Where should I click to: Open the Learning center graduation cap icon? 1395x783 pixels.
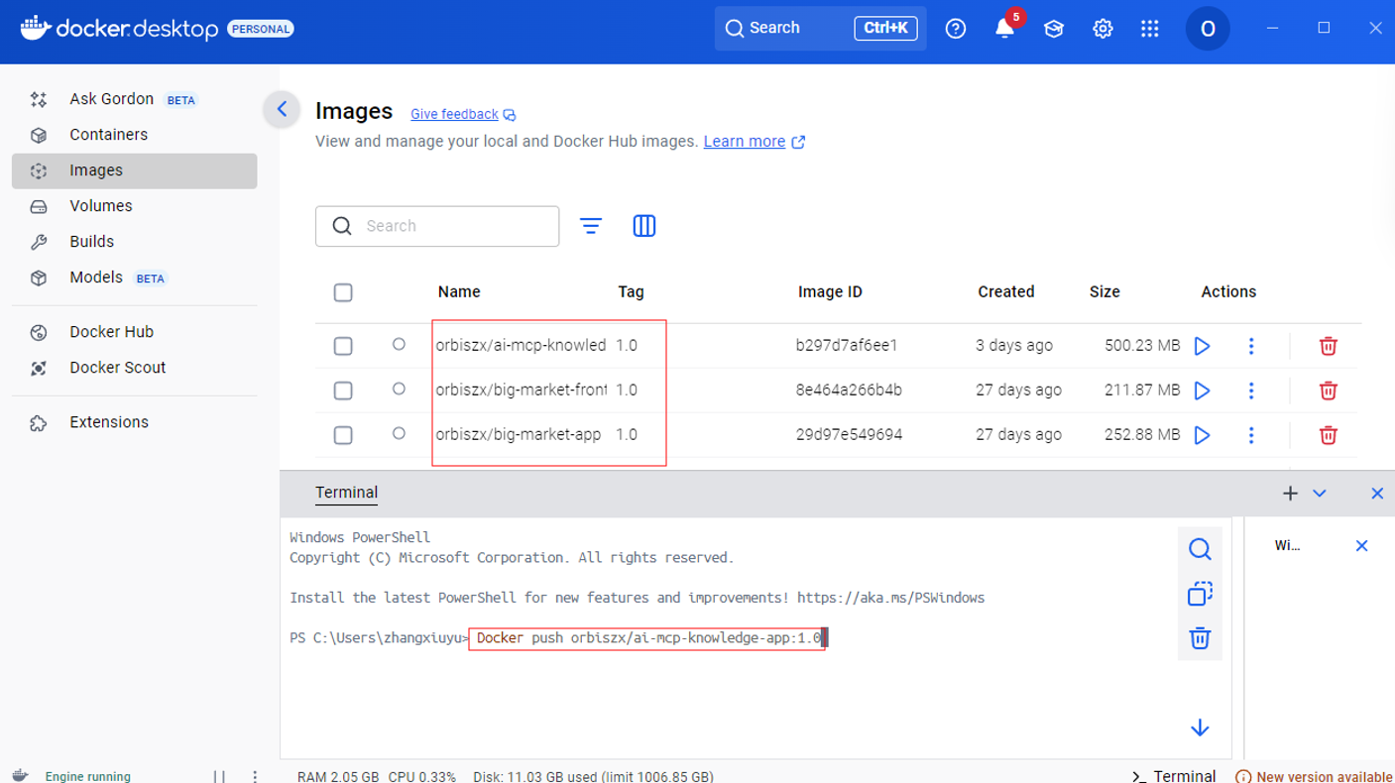[1054, 29]
